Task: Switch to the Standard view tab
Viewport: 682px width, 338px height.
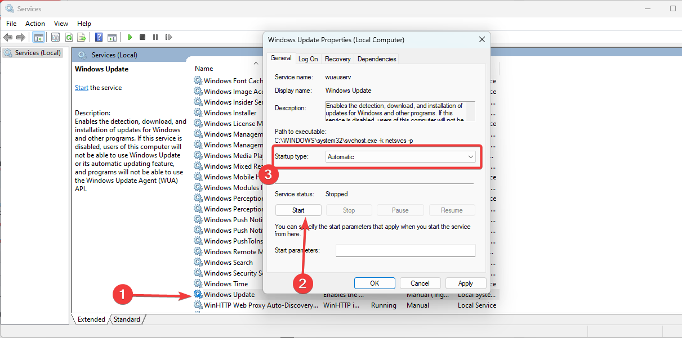Action: pyautogui.click(x=127, y=319)
